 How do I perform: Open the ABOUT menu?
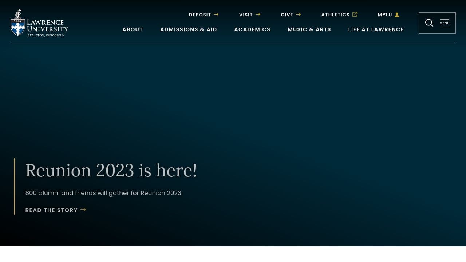(x=133, y=29)
